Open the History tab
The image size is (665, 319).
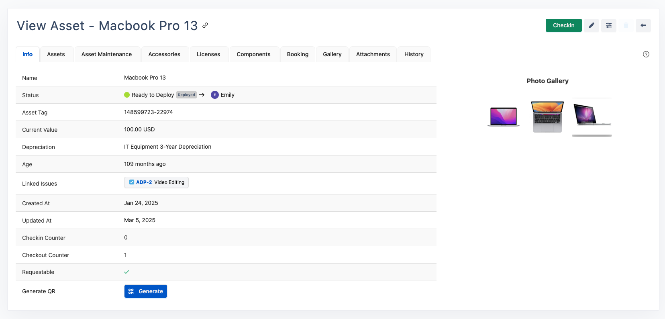coord(414,54)
